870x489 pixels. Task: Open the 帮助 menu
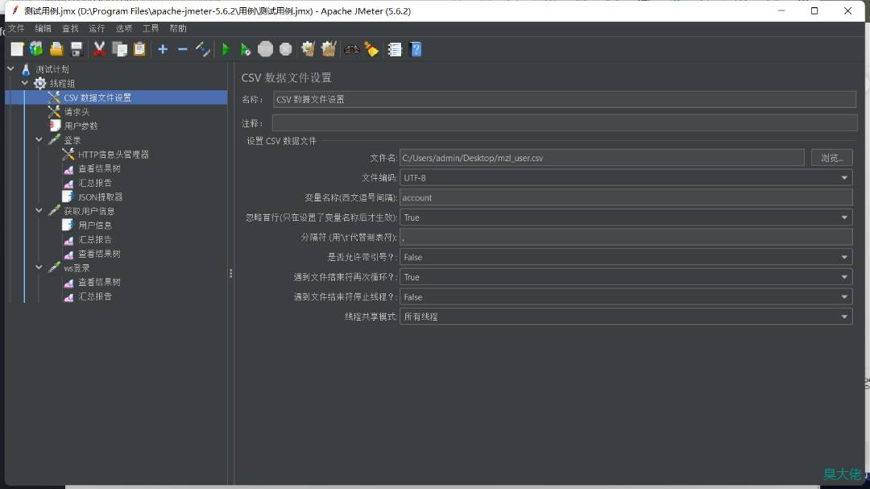[177, 28]
